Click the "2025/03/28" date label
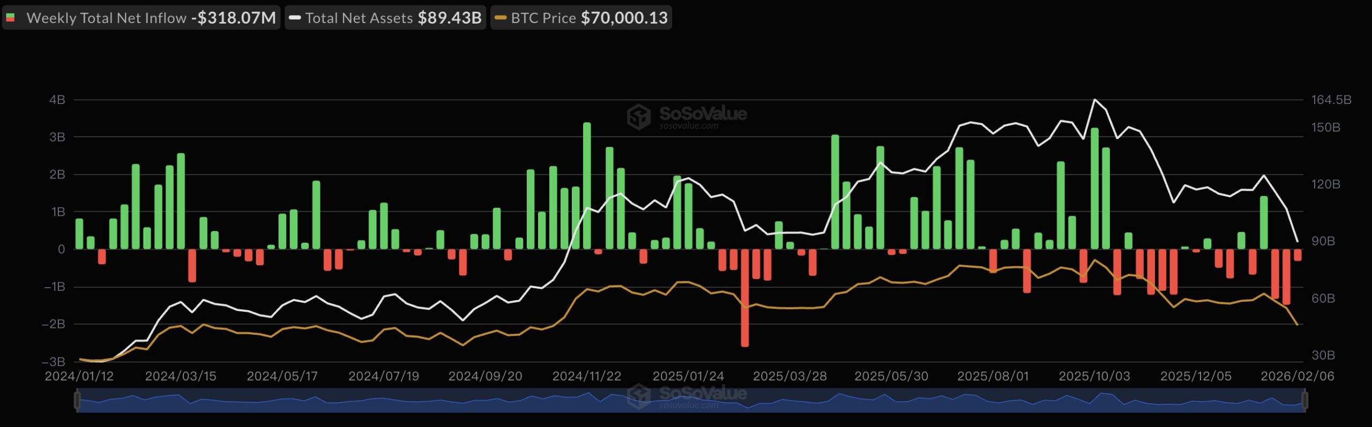The image size is (1372, 427). point(790,376)
